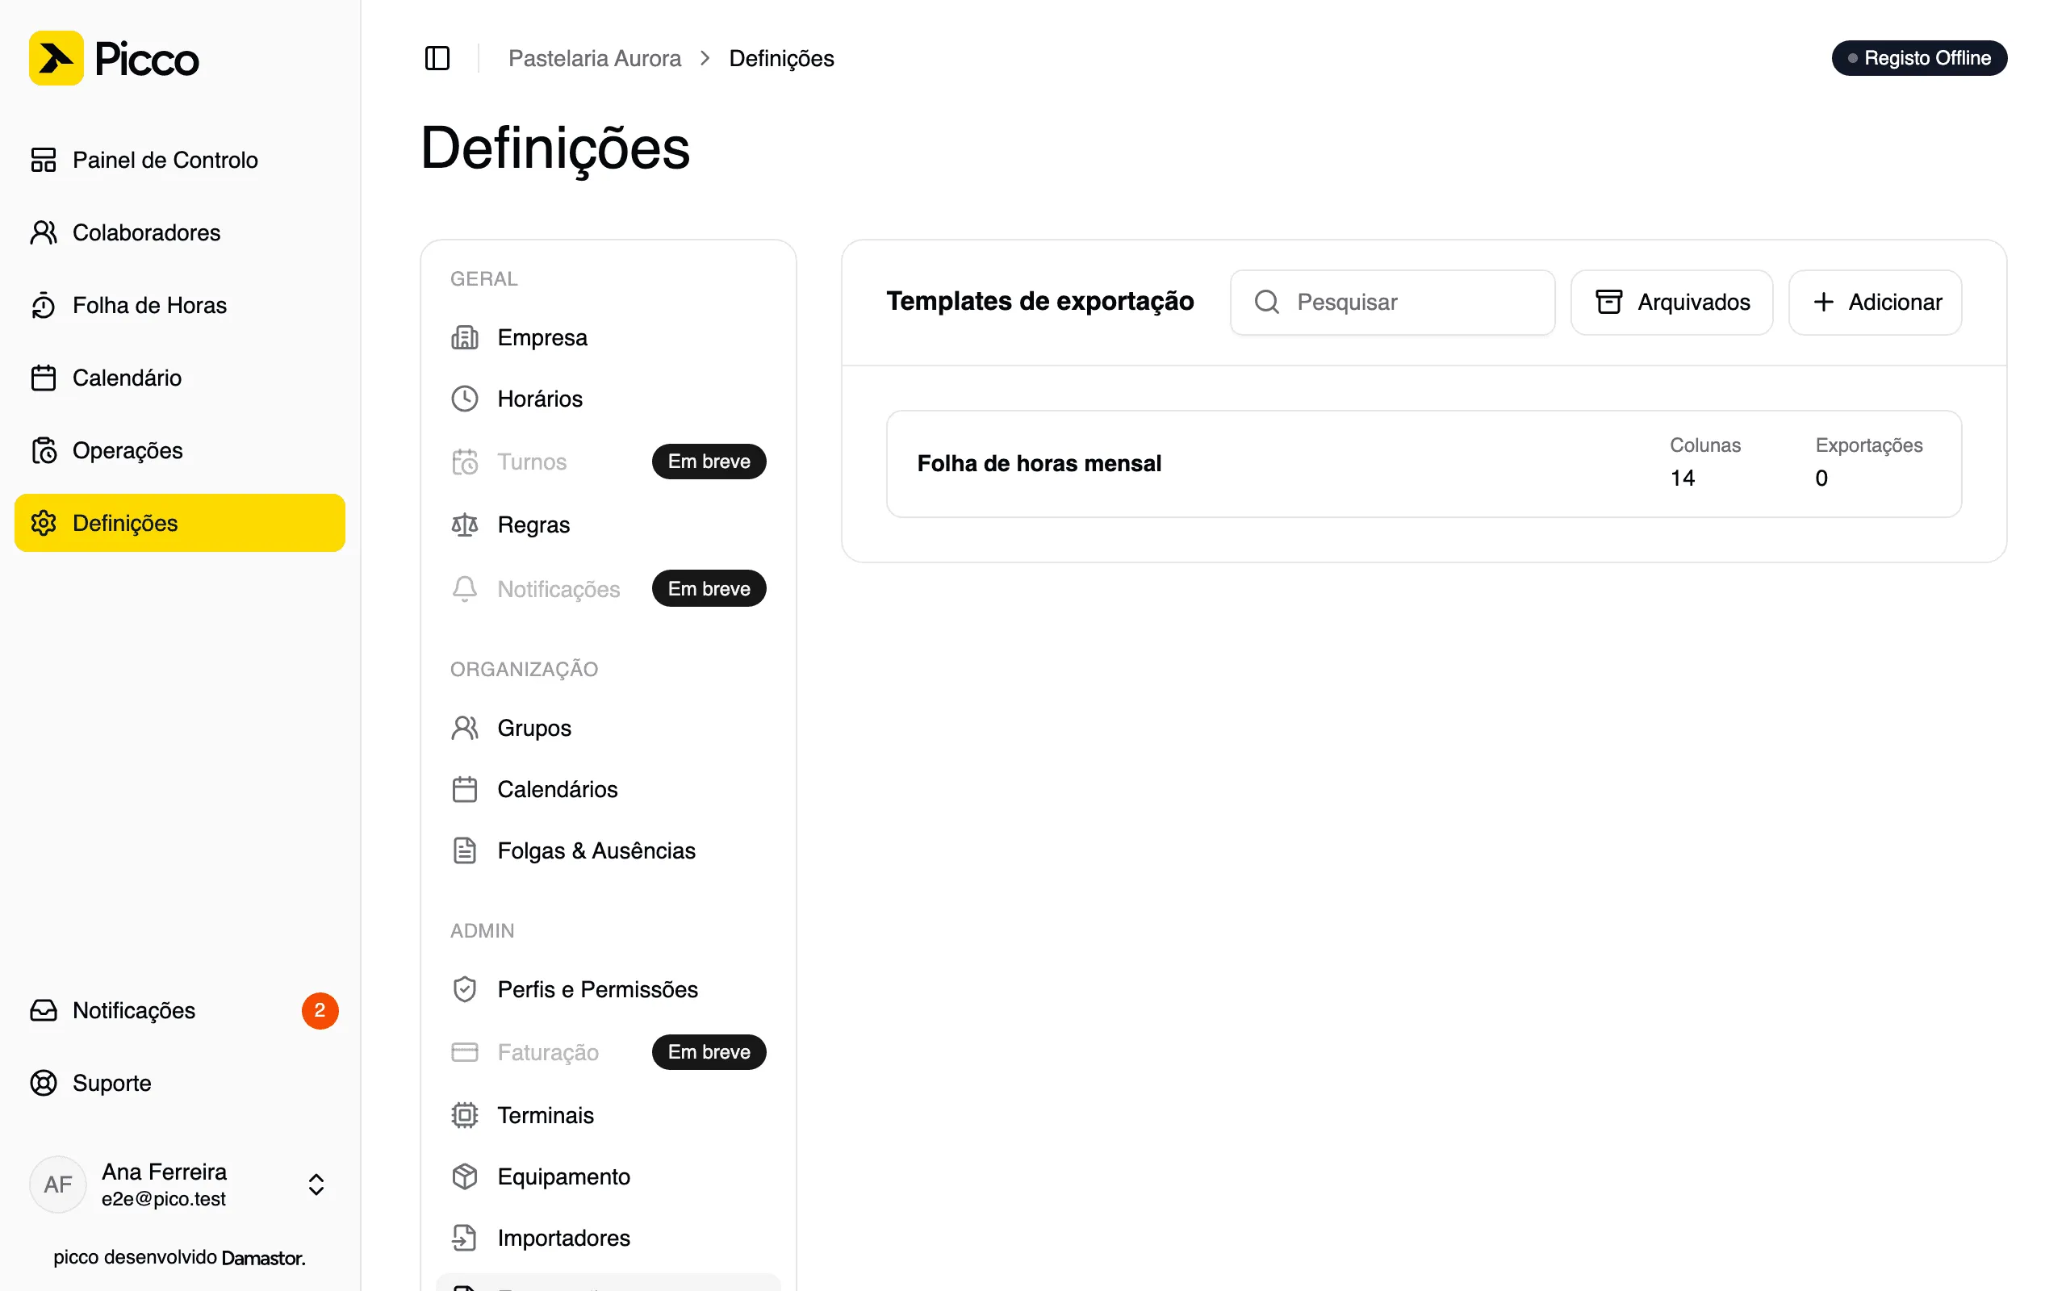Click the Templates de exportação heading
Viewport: 2066px width, 1291px height.
tap(1039, 302)
